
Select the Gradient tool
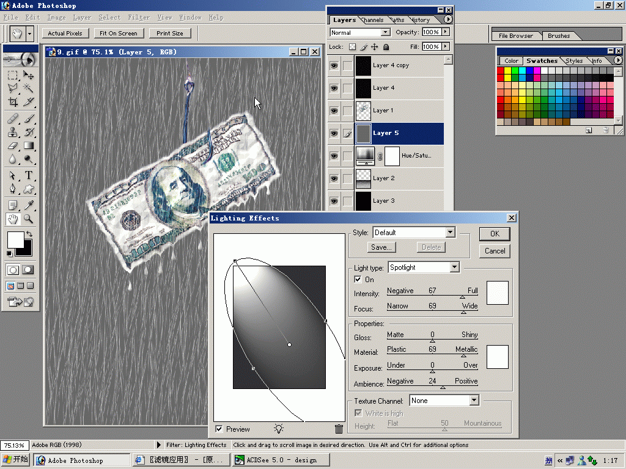point(28,145)
